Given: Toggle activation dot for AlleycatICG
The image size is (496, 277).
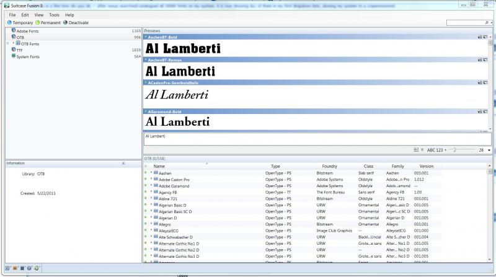Looking at the screenshot, I should pos(146,230).
